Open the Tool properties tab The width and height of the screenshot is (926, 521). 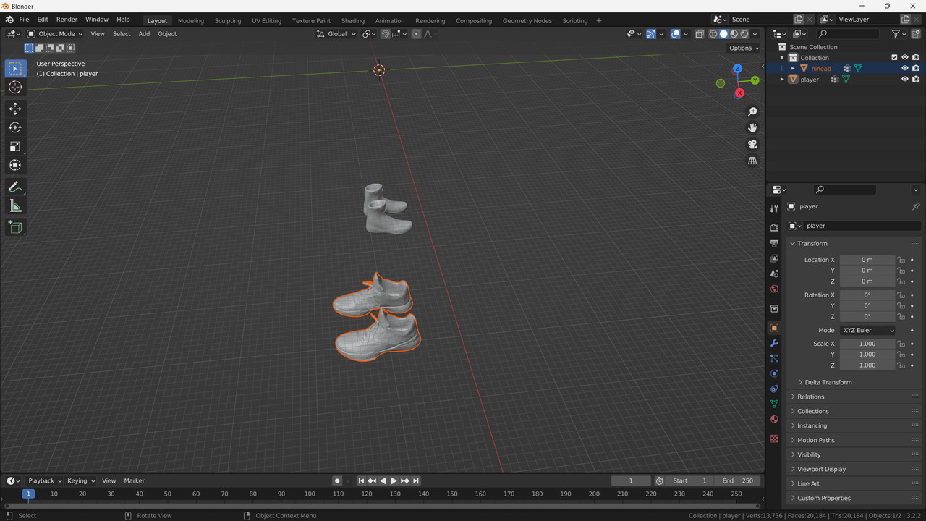click(x=774, y=208)
